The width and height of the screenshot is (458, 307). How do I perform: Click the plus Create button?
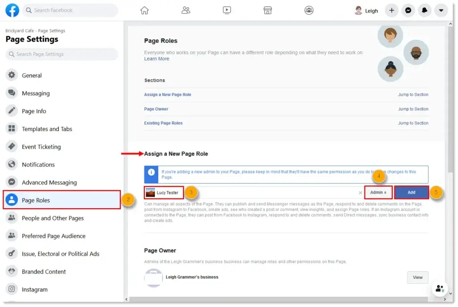point(392,11)
